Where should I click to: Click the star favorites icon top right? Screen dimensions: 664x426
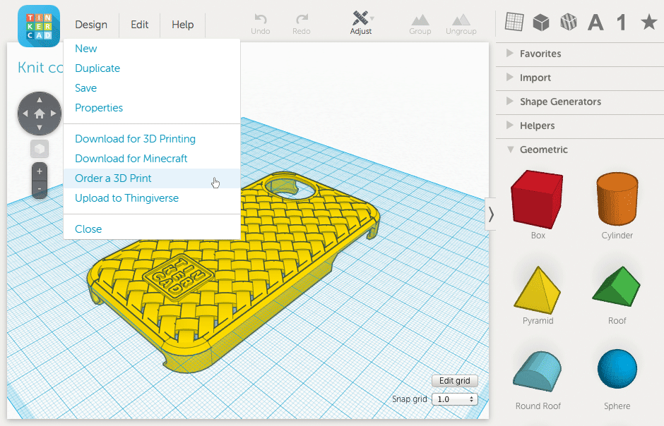tap(648, 22)
